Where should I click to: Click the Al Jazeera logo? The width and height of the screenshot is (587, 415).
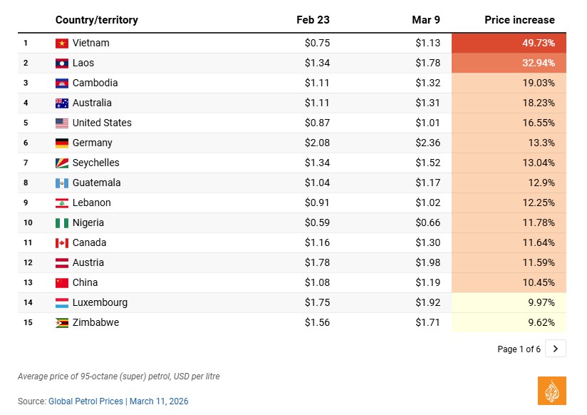(x=551, y=391)
